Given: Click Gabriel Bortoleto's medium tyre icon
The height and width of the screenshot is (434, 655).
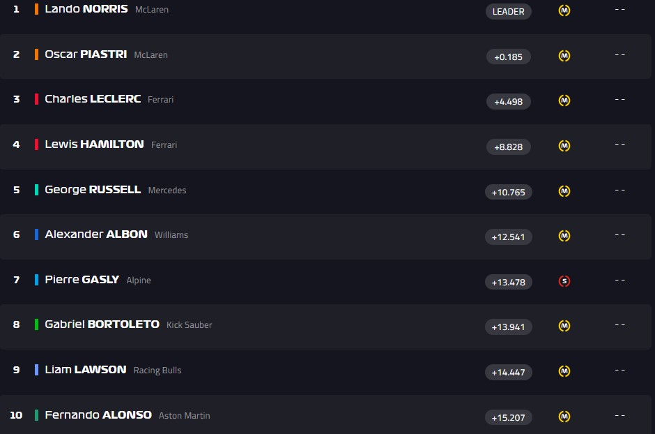Looking at the screenshot, I should point(564,326).
